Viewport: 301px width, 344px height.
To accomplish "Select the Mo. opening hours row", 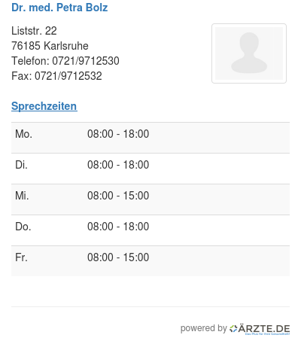I will pos(150,138).
